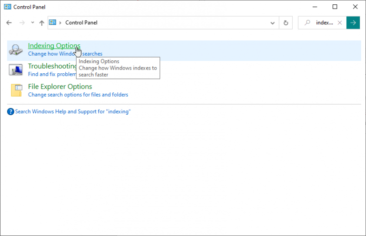The width and height of the screenshot is (366, 236).
Task: Click the magnifier icon in search box
Action: click(307, 22)
